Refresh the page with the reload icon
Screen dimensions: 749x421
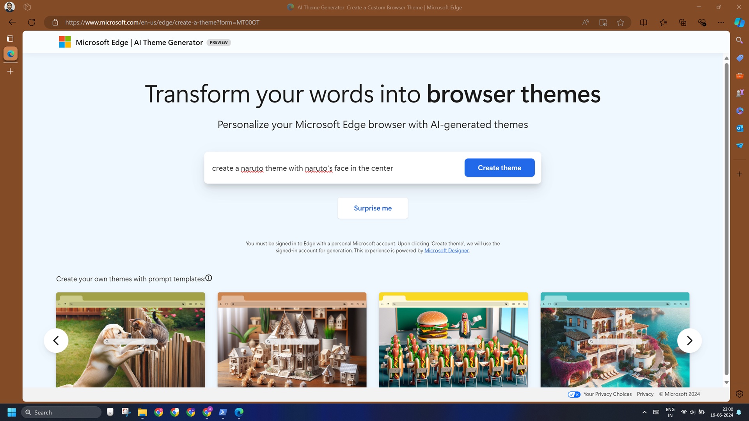(32, 22)
